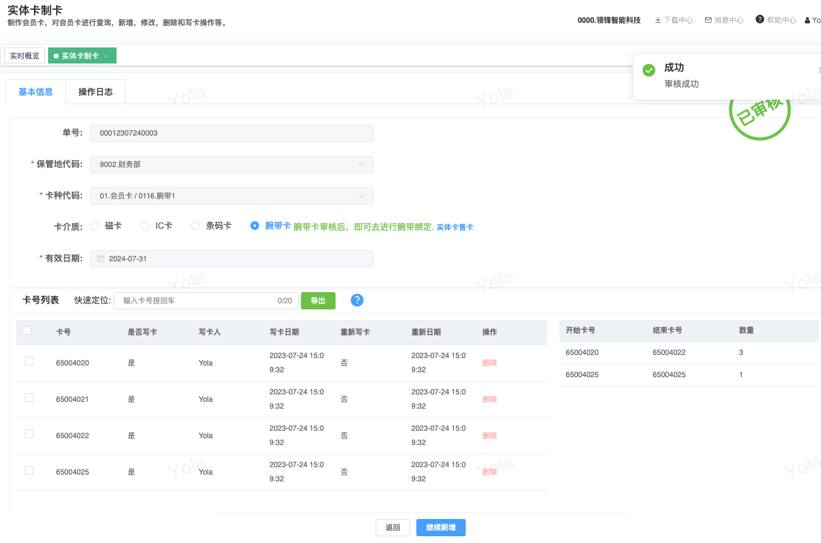This screenshot has width=821, height=543.
Task: Expand the 卡种代码 dropdown
Action: (362, 196)
